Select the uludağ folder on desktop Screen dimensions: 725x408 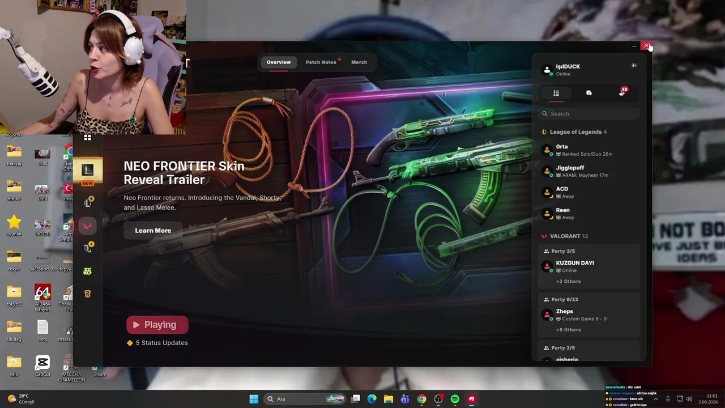click(14, 331)
